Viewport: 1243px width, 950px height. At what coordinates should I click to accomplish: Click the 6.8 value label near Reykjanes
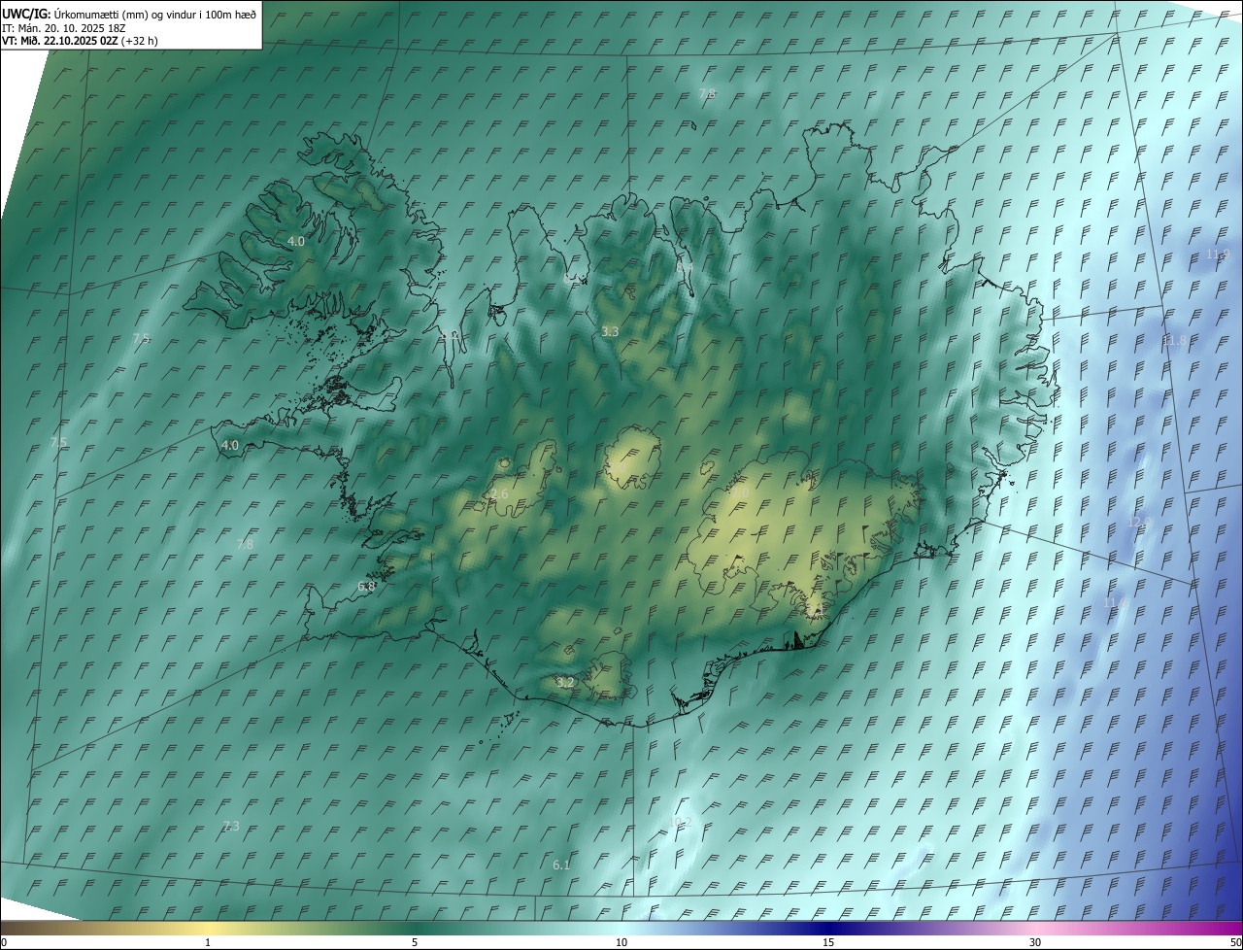click(x=366, y=587)
